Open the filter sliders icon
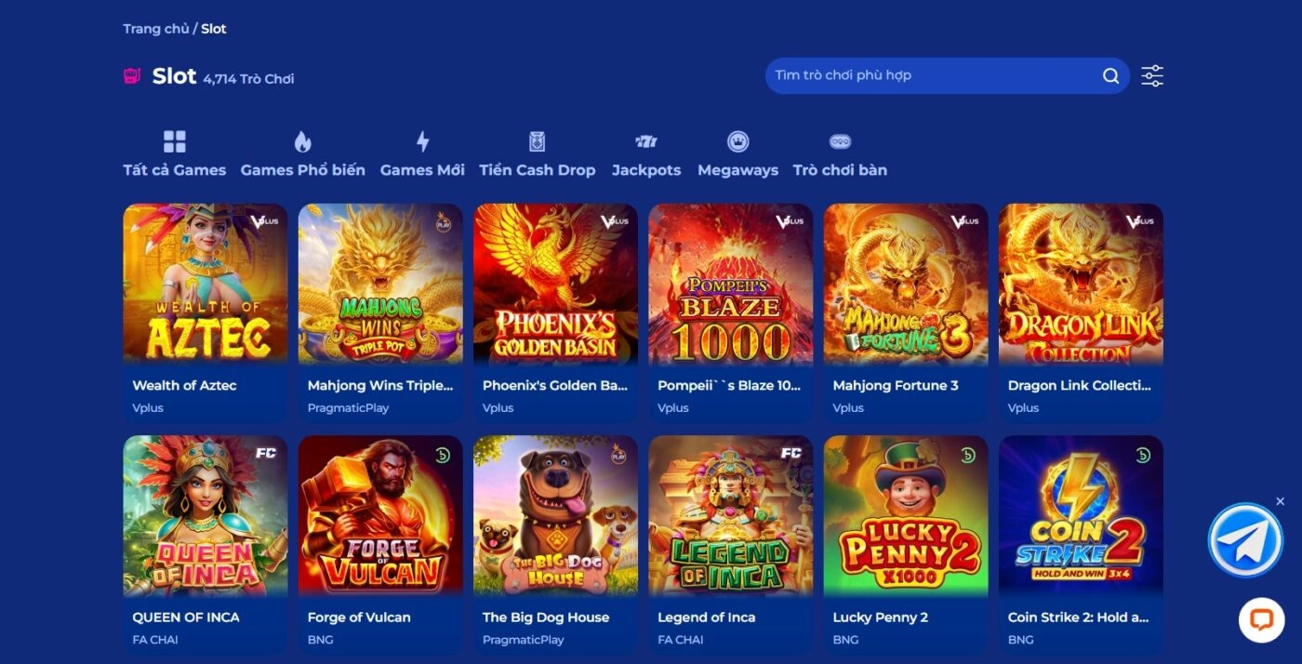Viewport: 1302px width, 664px height. coord(1152,76)
